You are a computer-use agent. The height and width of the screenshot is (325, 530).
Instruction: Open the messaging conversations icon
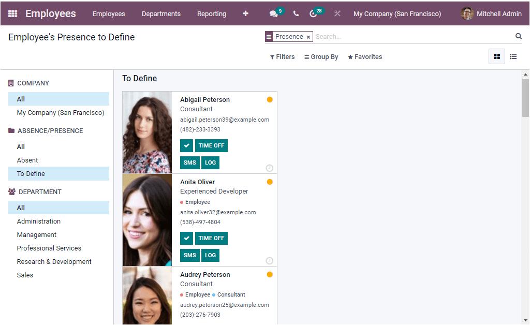[x=274, y=13]
